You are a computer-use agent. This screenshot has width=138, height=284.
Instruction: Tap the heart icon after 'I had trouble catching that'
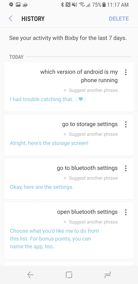click(81, 99)
